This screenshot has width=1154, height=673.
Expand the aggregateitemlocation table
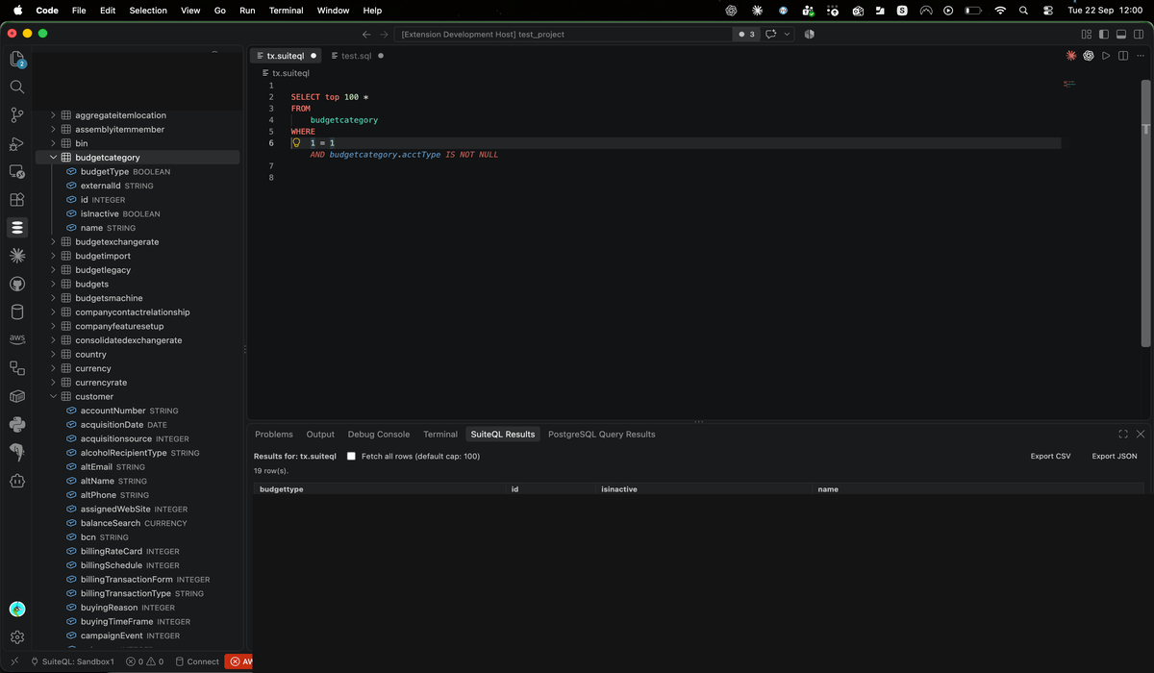coord(53,115)
